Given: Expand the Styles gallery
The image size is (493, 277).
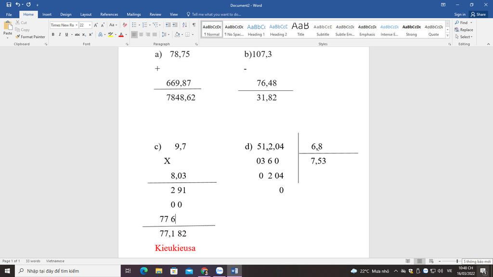Looking at the screenshot, I should (x=447, y=36).
